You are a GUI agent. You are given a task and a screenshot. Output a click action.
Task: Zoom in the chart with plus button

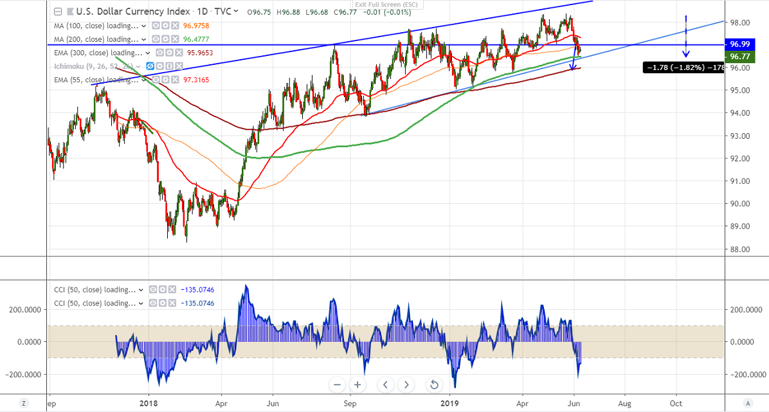click(x=357, y=384)
